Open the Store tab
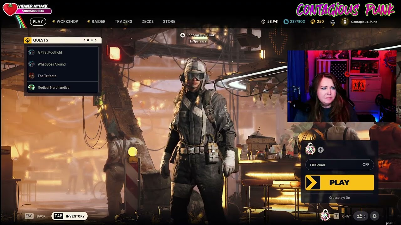This screenshot has width=401, height=225. tap(169, 22)
